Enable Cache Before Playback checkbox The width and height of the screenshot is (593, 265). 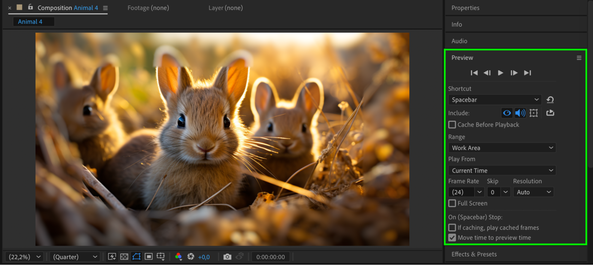(452, 125)
